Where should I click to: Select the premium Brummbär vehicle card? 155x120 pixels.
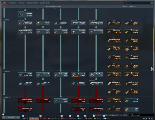pyautogui.click(x=114, y=58)
